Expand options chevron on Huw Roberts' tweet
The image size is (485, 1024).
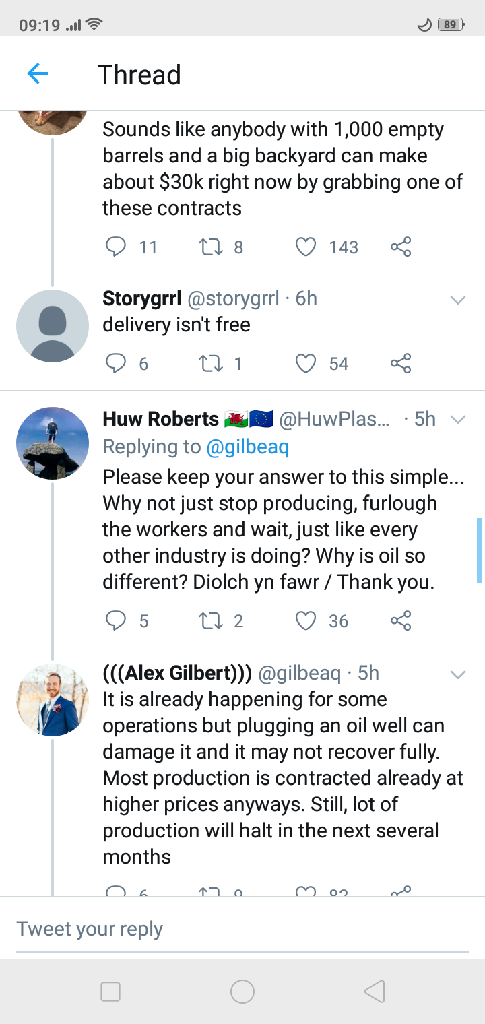(458, 420)
